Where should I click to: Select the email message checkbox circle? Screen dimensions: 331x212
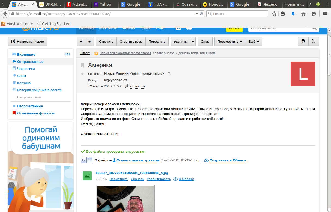coord(82,73)
